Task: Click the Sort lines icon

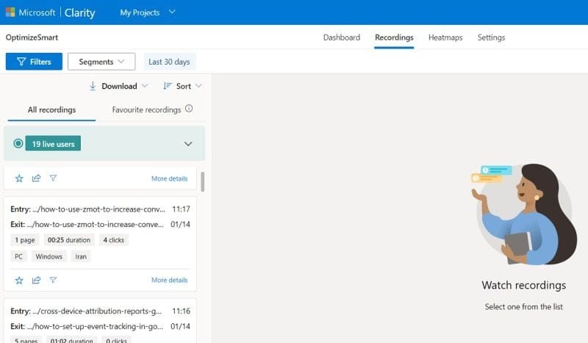Action: (x=168, y=86)
